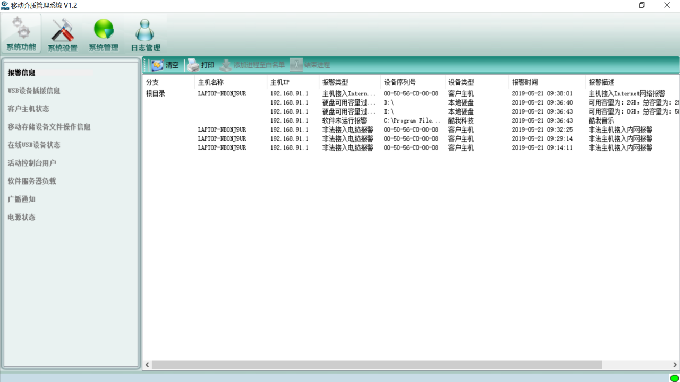Select the E:\ device serial cell
This screenshot has width=680, height=382.
[389, 111]
